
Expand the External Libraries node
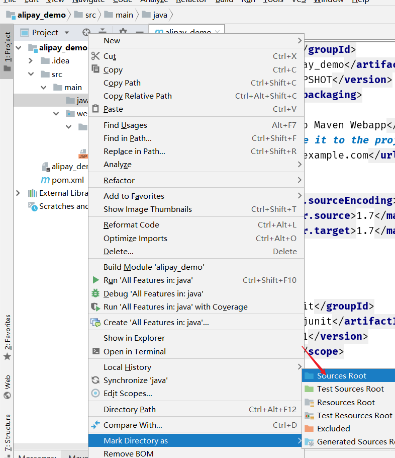[18, 193]
